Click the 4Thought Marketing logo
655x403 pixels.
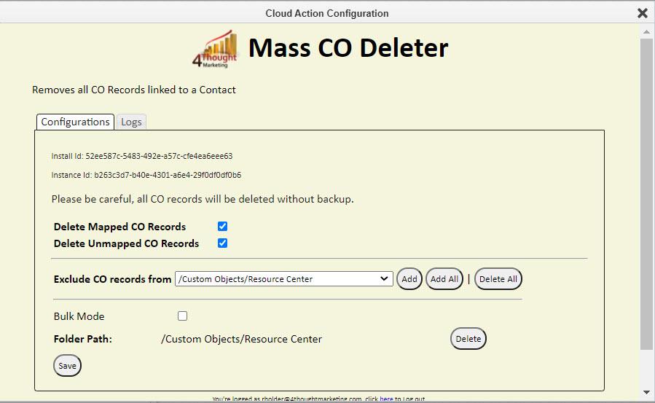[x=215, y=48]
